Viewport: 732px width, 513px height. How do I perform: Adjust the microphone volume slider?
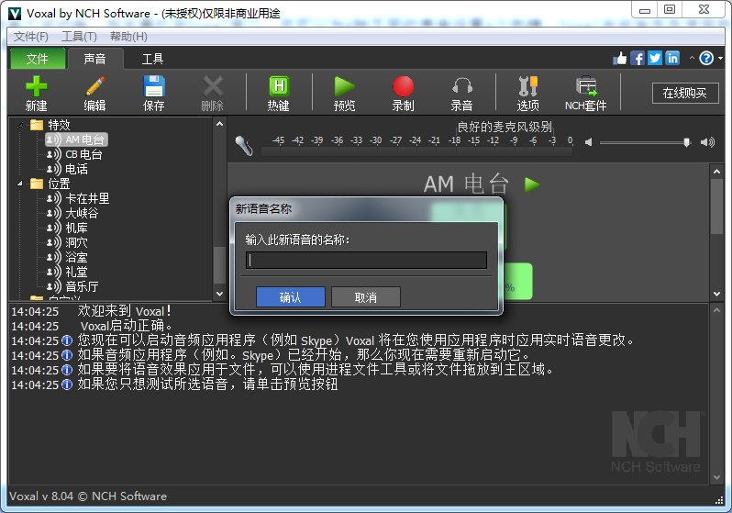pyautogui.click(x=685, y=142)
